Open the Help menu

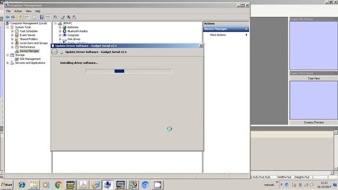click(x=37, y=11)
